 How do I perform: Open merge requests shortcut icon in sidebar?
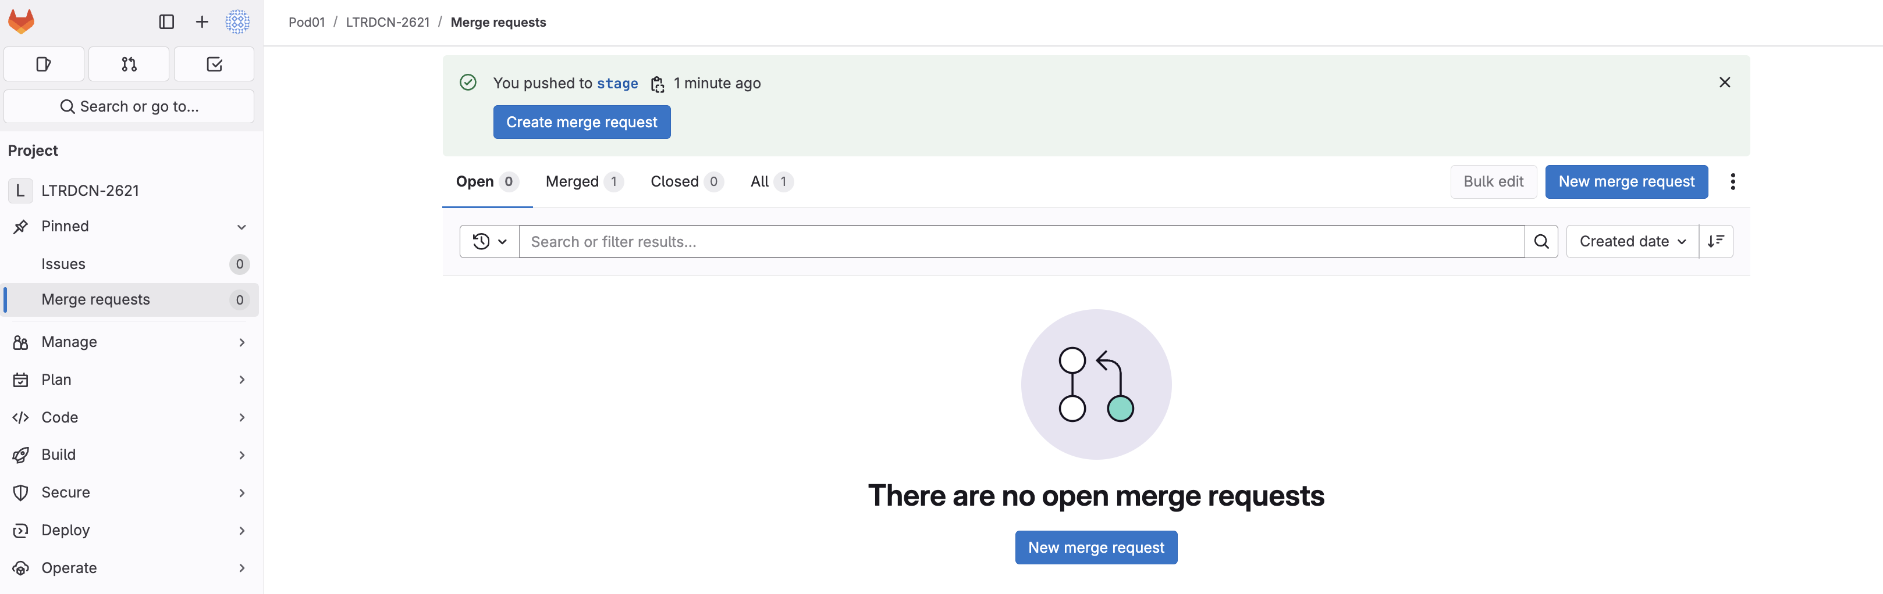click(x=129, y=64)
